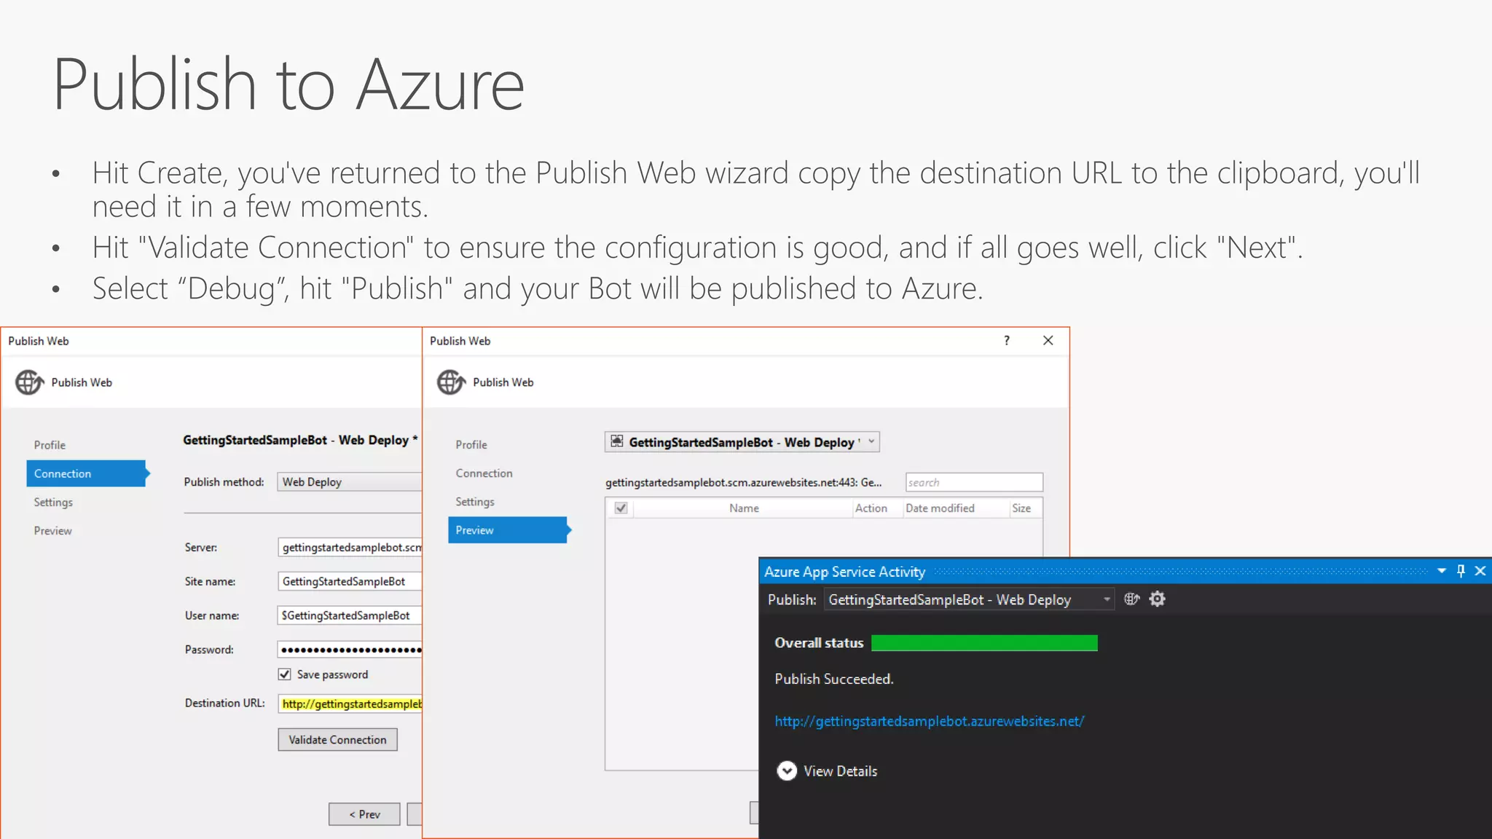This screenshot has height=839, width=1492.
Task: Open Azure App Service Activity settings gear
Action: click(1157, 599)
